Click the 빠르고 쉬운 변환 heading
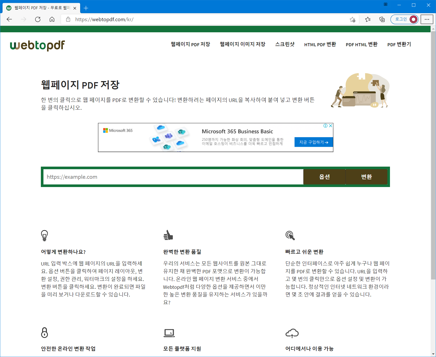The height and width of the screenshot is (357, 436). click(x=304, y=252)
